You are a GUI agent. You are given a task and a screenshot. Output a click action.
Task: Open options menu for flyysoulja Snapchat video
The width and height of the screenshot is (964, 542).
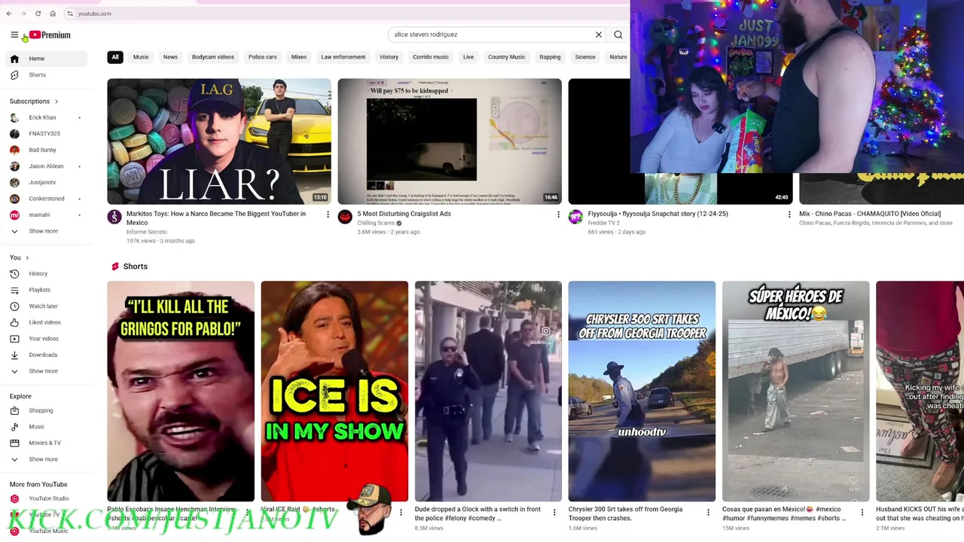(789, 215)
